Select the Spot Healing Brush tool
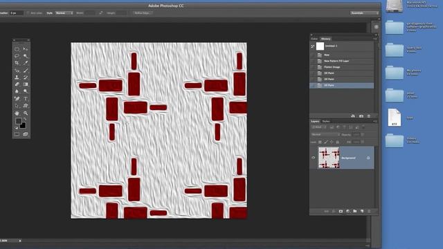This screenshot has height=249, width=443. point(17,71)
